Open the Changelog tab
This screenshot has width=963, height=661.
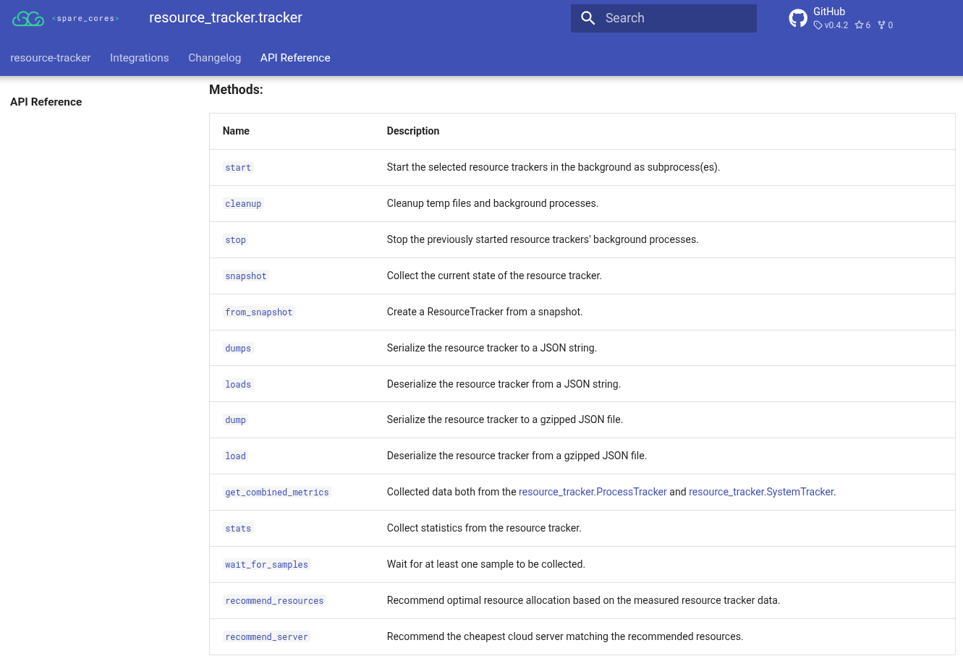pos(214,58)
